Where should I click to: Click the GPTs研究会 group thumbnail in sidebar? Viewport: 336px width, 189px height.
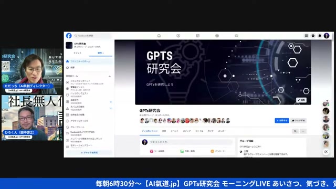69,45
